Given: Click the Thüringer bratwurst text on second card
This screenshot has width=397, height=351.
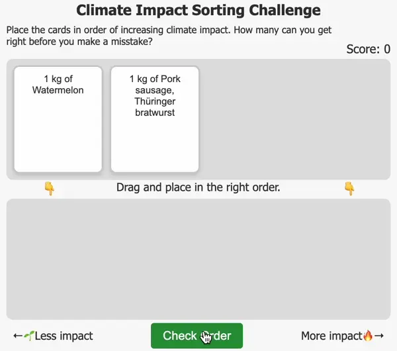Looking at the screenshot, I should [155, 107].
